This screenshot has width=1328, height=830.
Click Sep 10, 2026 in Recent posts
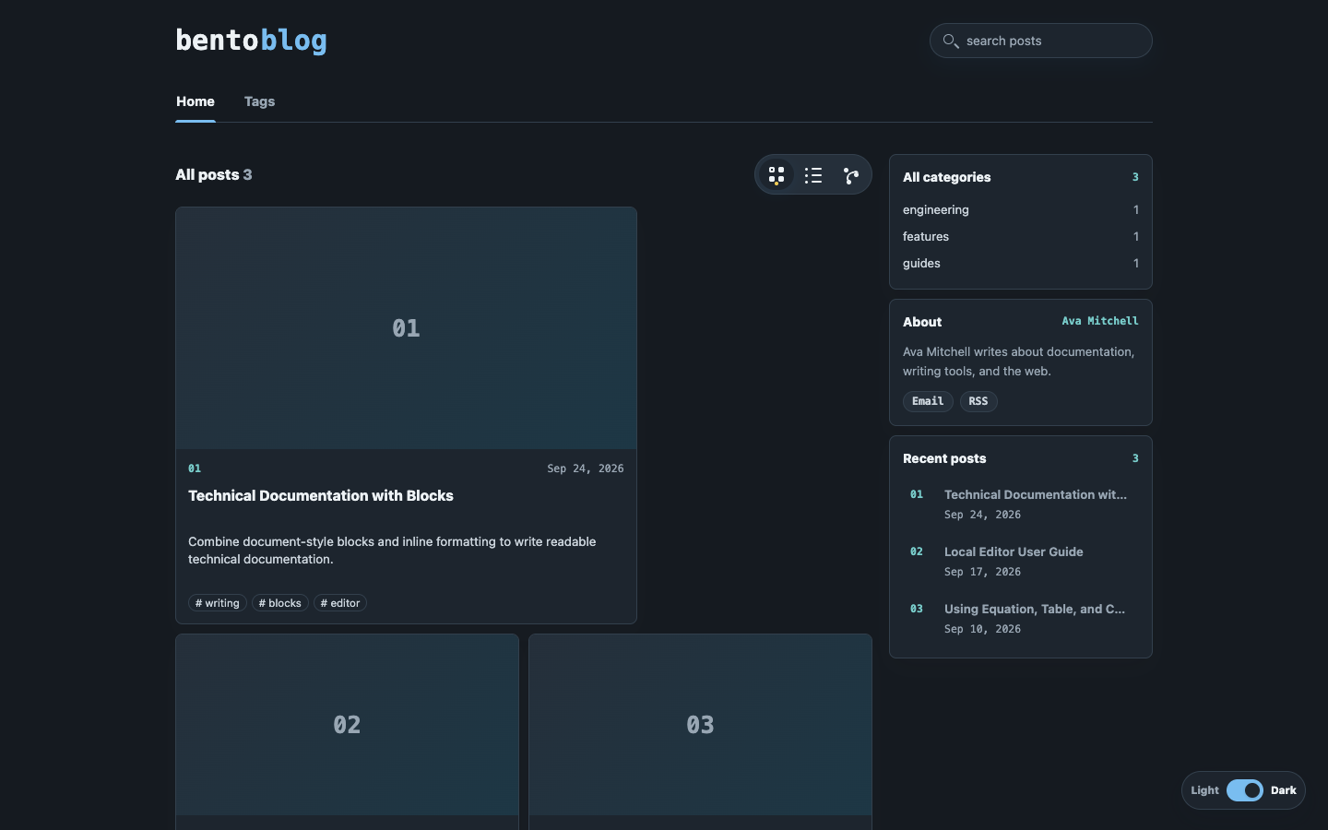983,629
